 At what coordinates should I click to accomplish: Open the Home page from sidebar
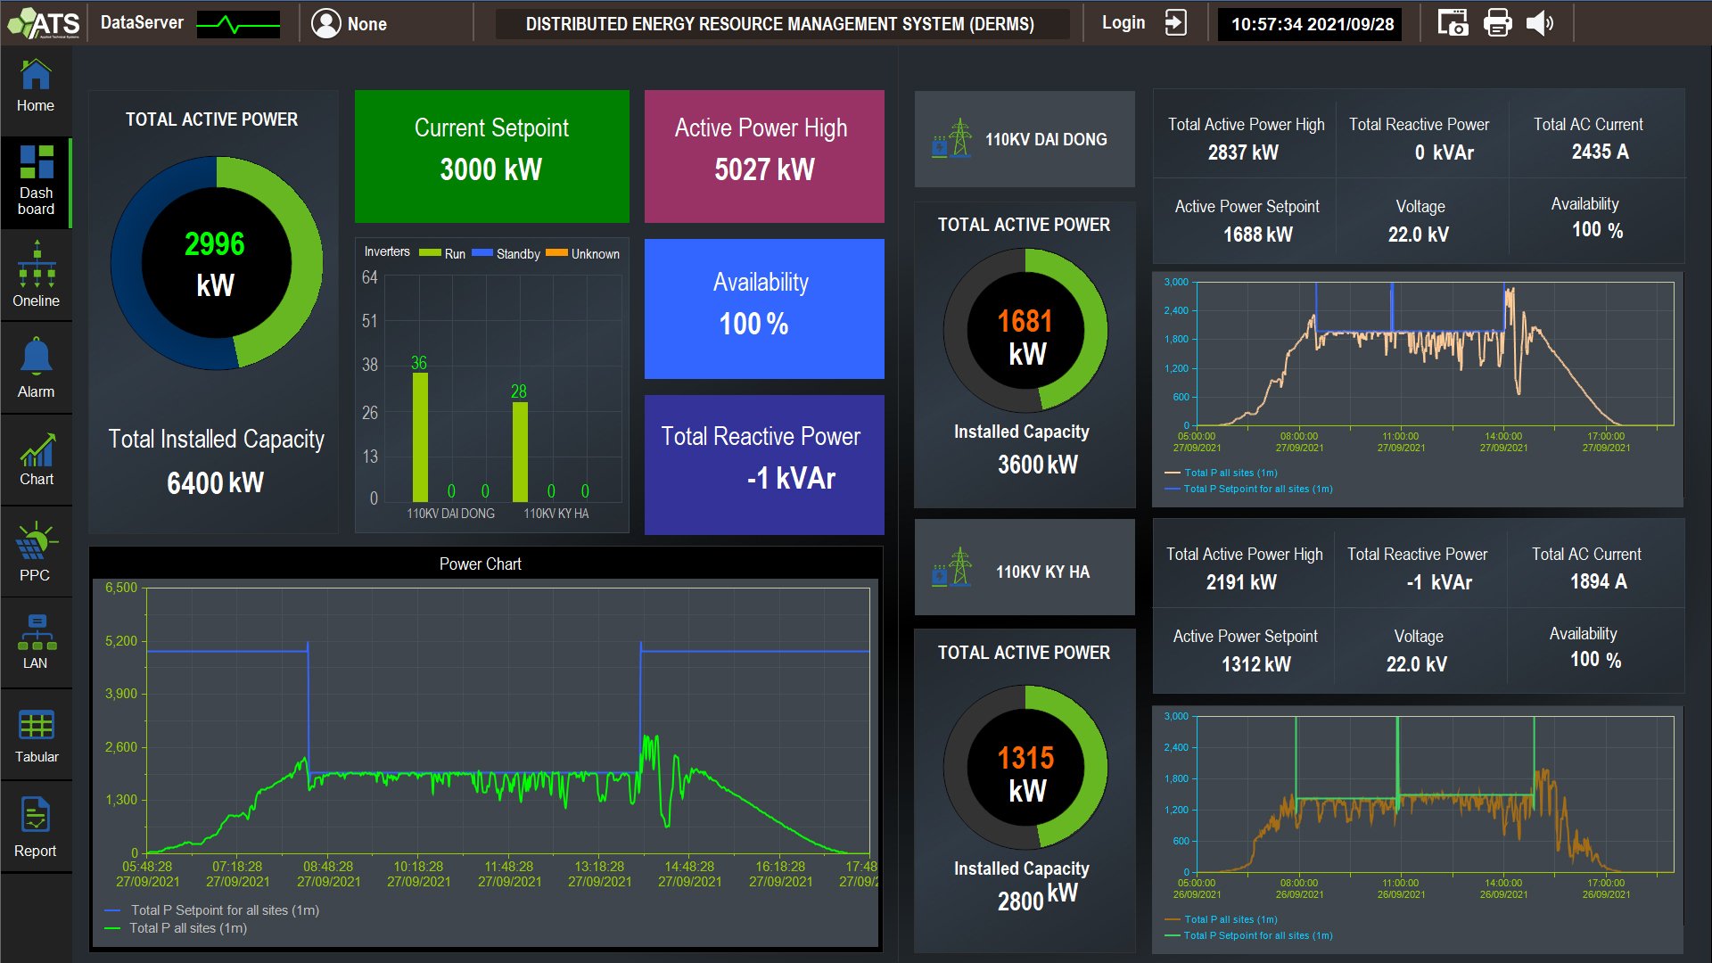pyautogui.click(x=36, y=86)
